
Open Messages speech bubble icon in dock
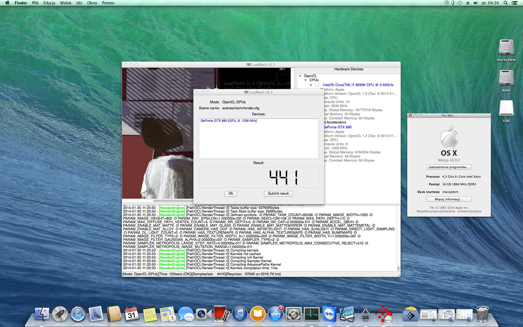[186, 314]
